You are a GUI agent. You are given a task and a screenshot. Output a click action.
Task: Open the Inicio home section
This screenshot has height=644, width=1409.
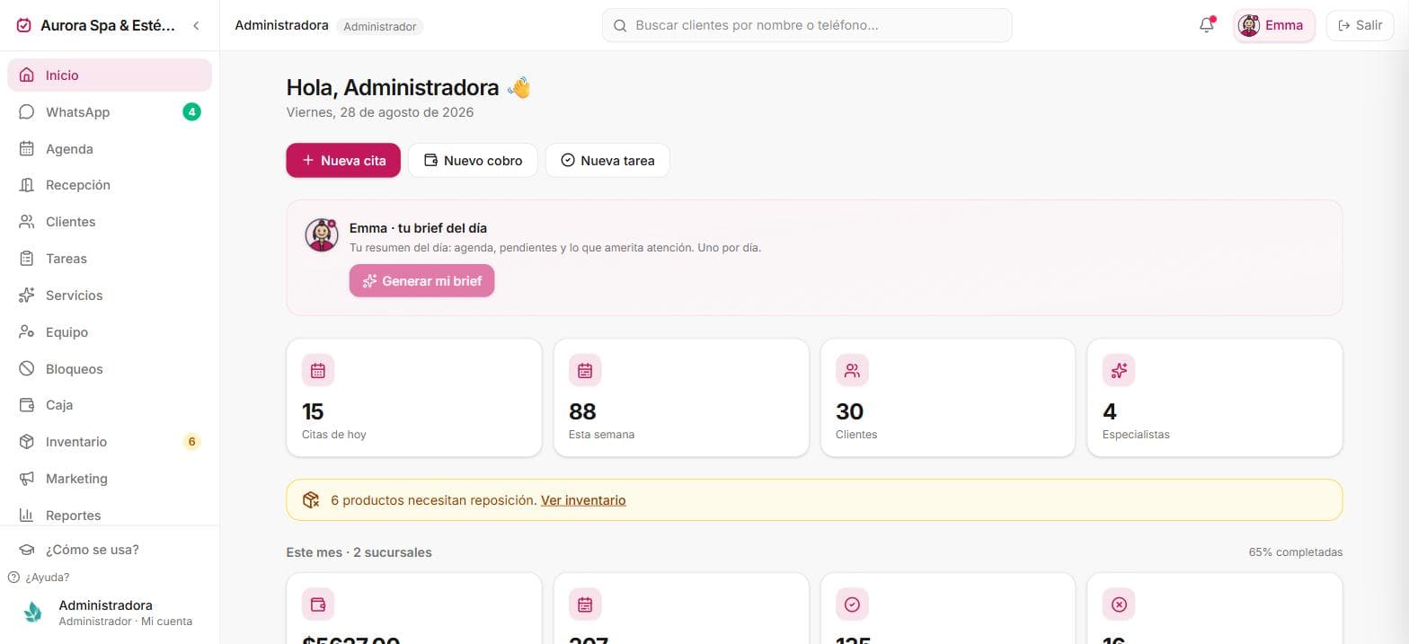click(x=110, y=75)
